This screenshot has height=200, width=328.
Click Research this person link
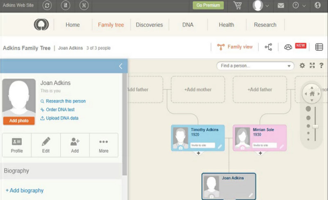[66, 101]
